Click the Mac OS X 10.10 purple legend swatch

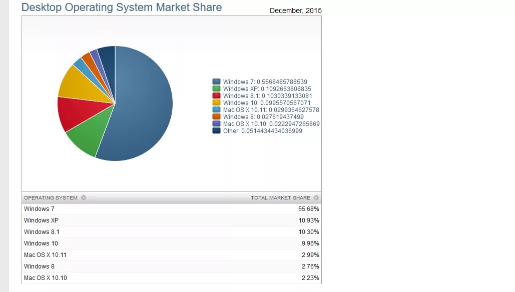(x=216, y=123)
